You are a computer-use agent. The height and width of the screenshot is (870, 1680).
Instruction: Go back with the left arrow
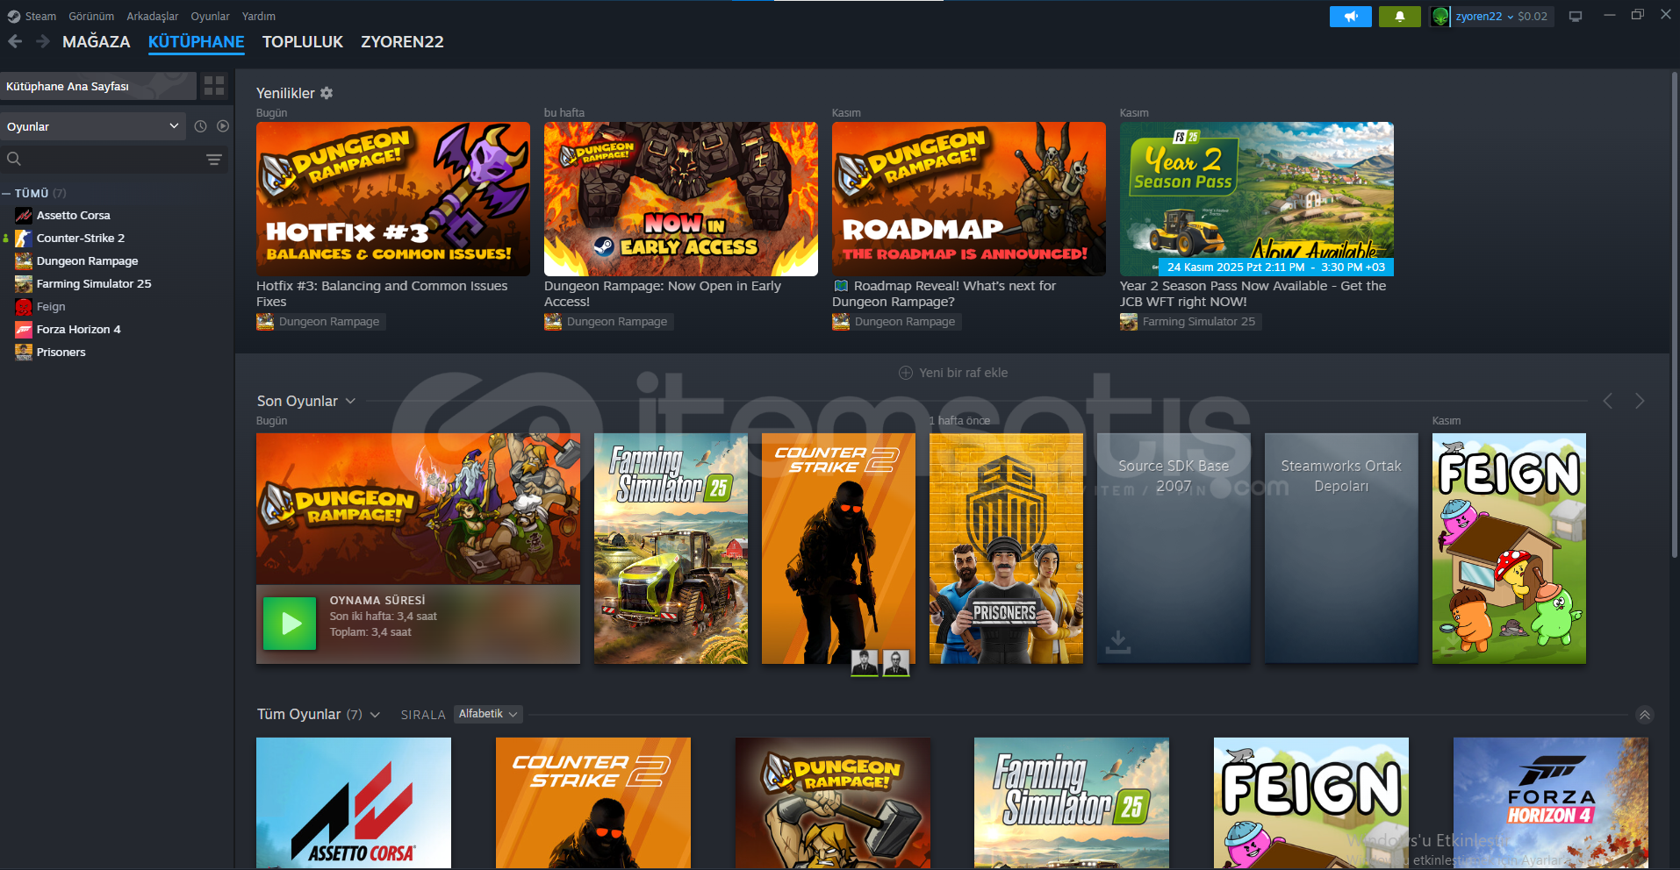(15, 41)
